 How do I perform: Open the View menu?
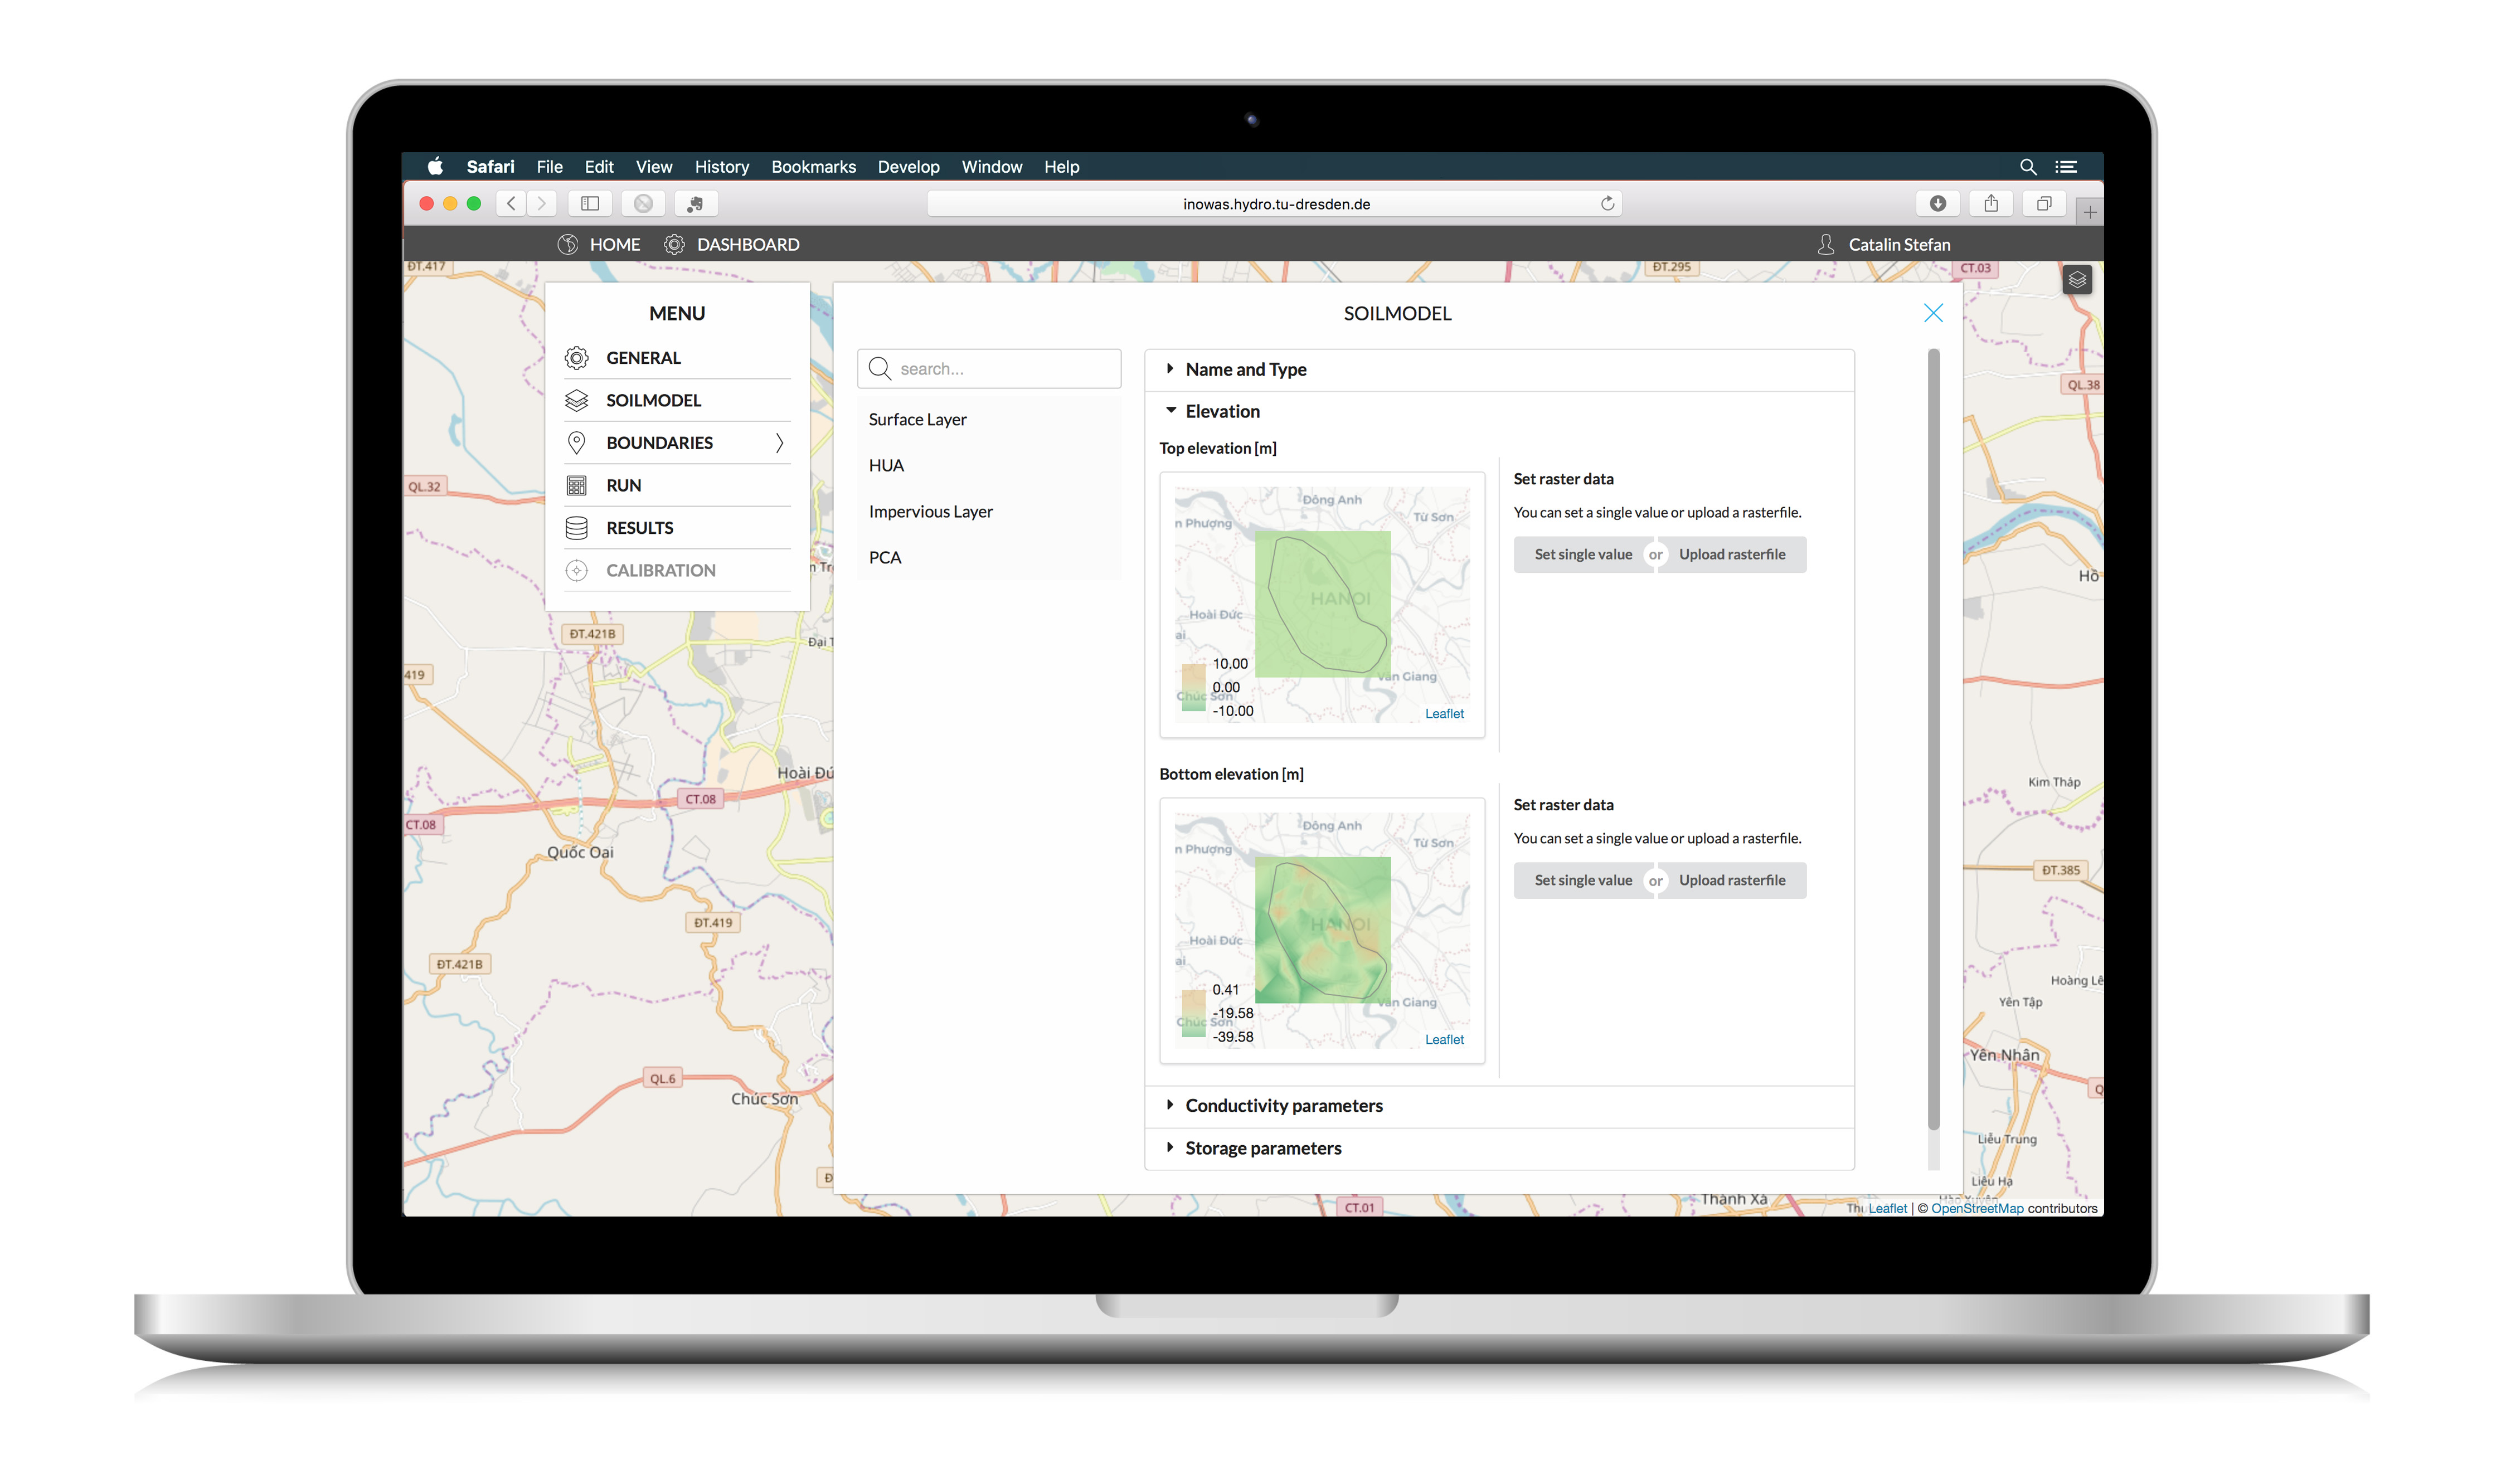[654, 167]
